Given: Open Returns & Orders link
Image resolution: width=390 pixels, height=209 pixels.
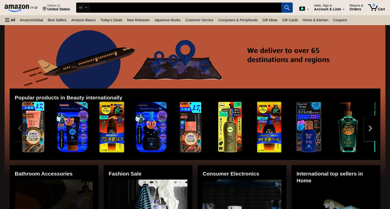Looking at the screenshot, I should pos(356,8).
